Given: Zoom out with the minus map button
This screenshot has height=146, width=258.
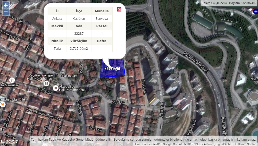Looking at the screenshot, I should (x=6, y=12).
